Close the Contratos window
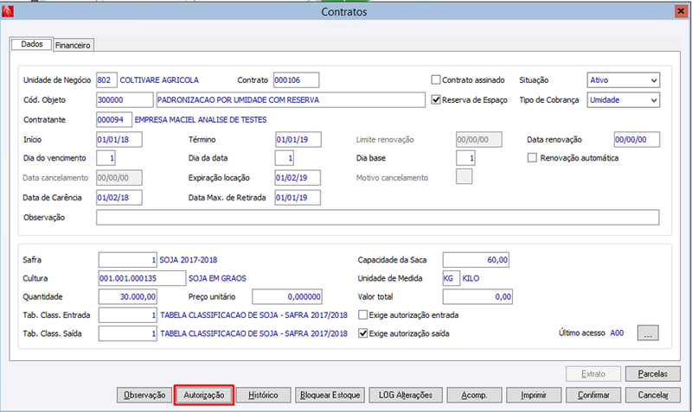This screenshot has height=412, width=692. pyautogui.click(x=681, y=11)
